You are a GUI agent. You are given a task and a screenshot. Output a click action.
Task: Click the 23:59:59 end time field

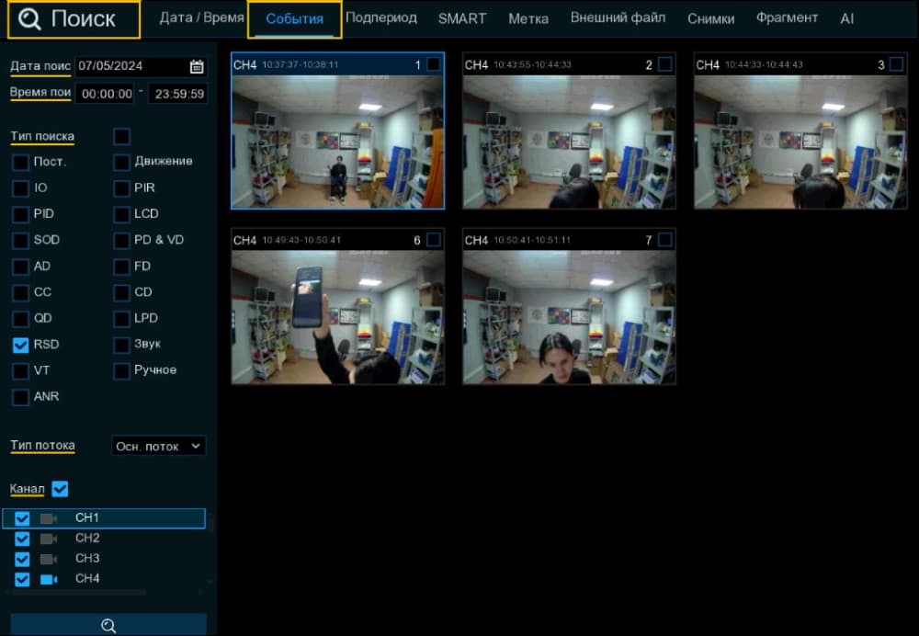178,94
